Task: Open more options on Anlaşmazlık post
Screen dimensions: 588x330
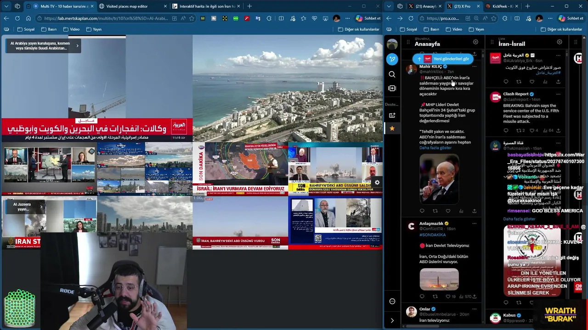Action: [x=474, y=224]
